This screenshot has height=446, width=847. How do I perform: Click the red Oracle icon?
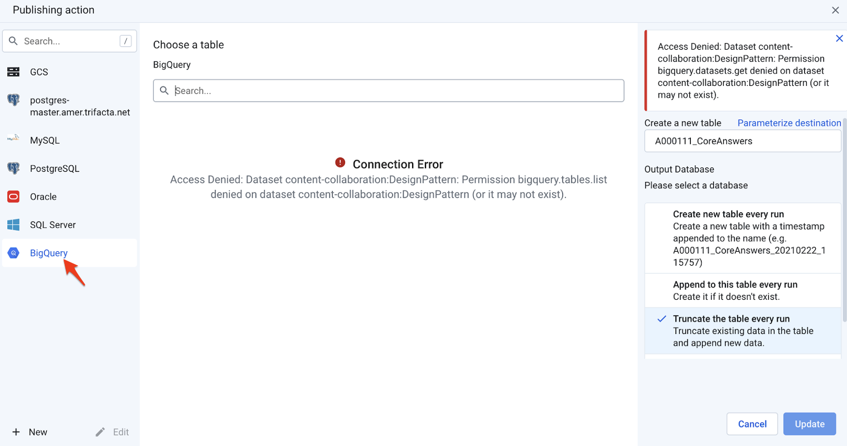[x=13, y=196]
